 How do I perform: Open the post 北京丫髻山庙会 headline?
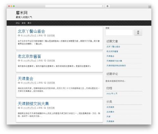pyautogui.click(x=31, y=31)
